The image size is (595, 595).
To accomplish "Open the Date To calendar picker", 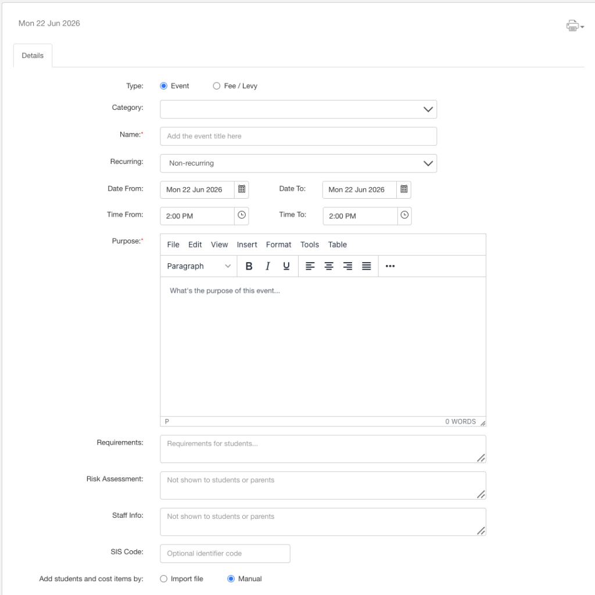I will click(x=404, y=189).
